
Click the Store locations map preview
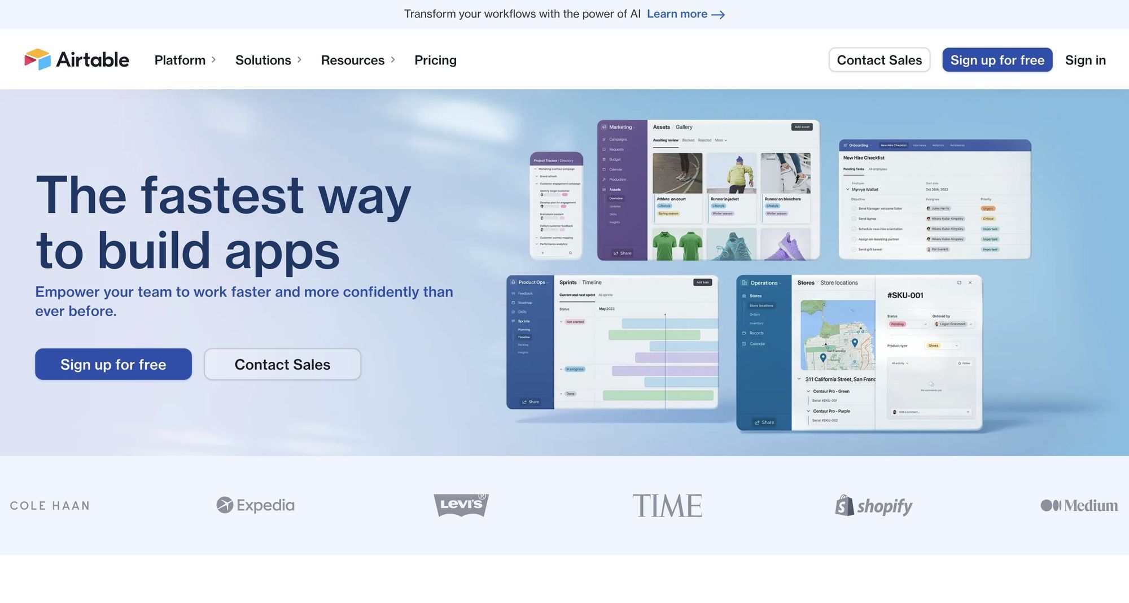point(838,335)
